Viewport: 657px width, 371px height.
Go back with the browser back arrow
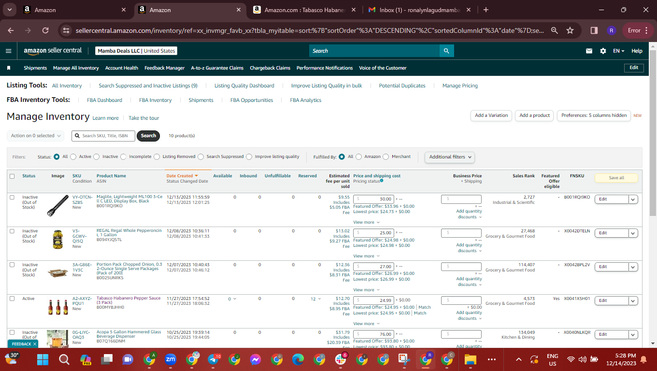[11, 30]
